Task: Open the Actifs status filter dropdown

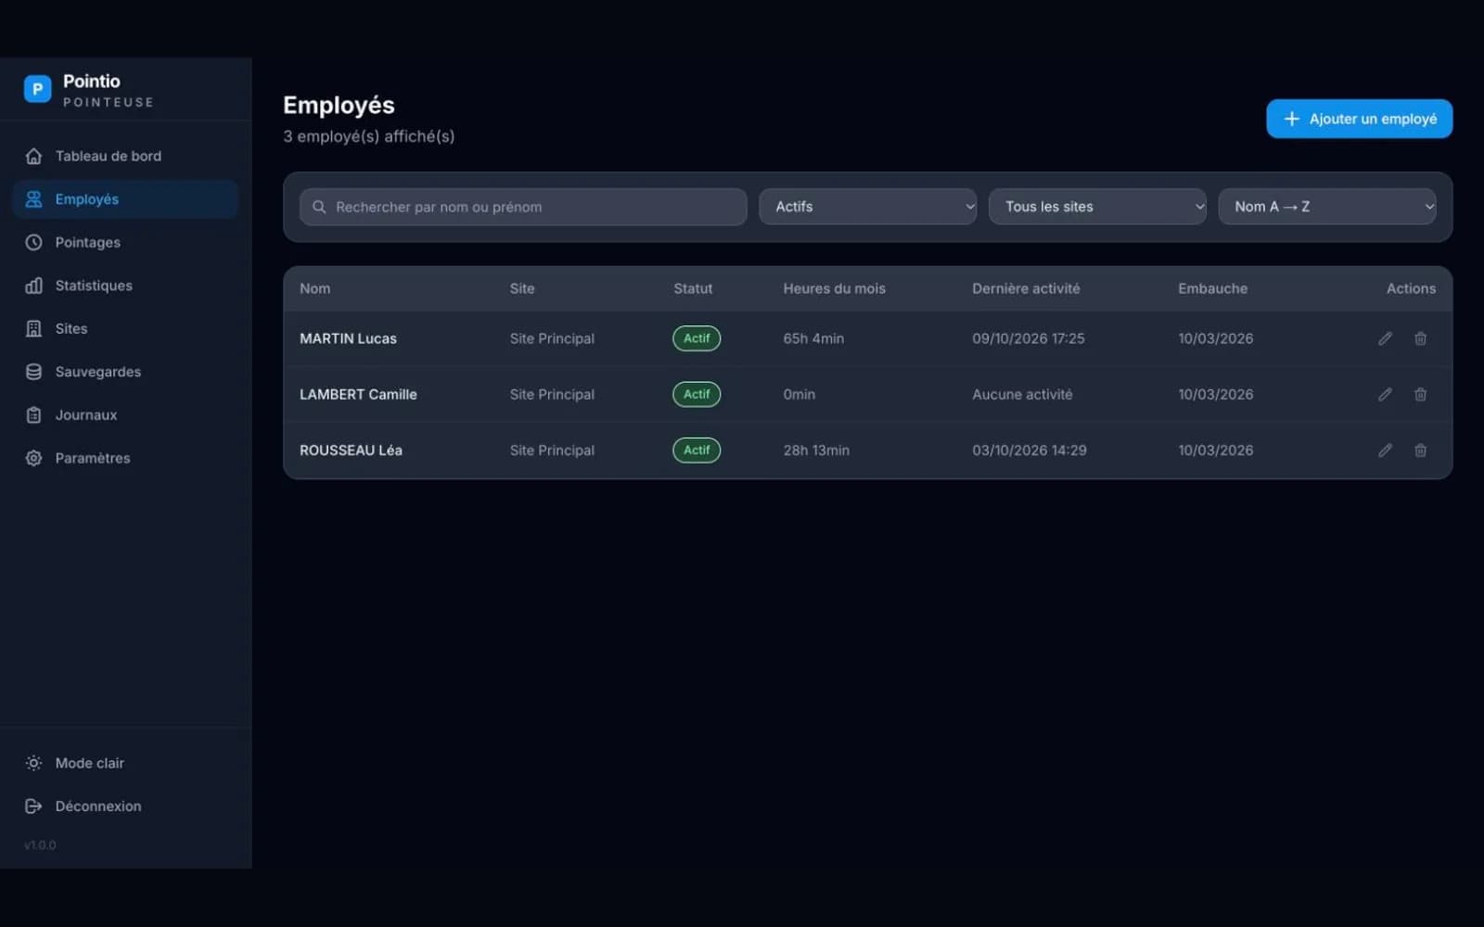Action: [867, 207]
